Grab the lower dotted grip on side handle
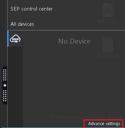Screen dimensions: 125x128 point(5,96)
